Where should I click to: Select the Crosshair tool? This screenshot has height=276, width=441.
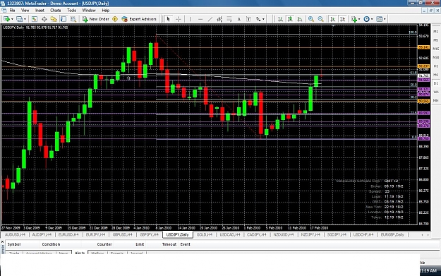tap(178, 19)
